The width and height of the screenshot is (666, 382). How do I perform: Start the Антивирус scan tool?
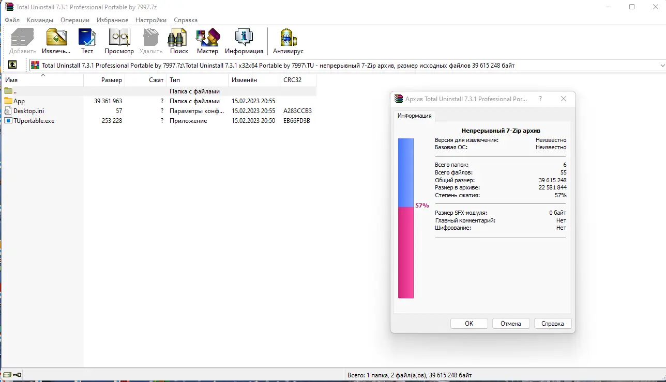pyautogui.click(x=287, y=41)
